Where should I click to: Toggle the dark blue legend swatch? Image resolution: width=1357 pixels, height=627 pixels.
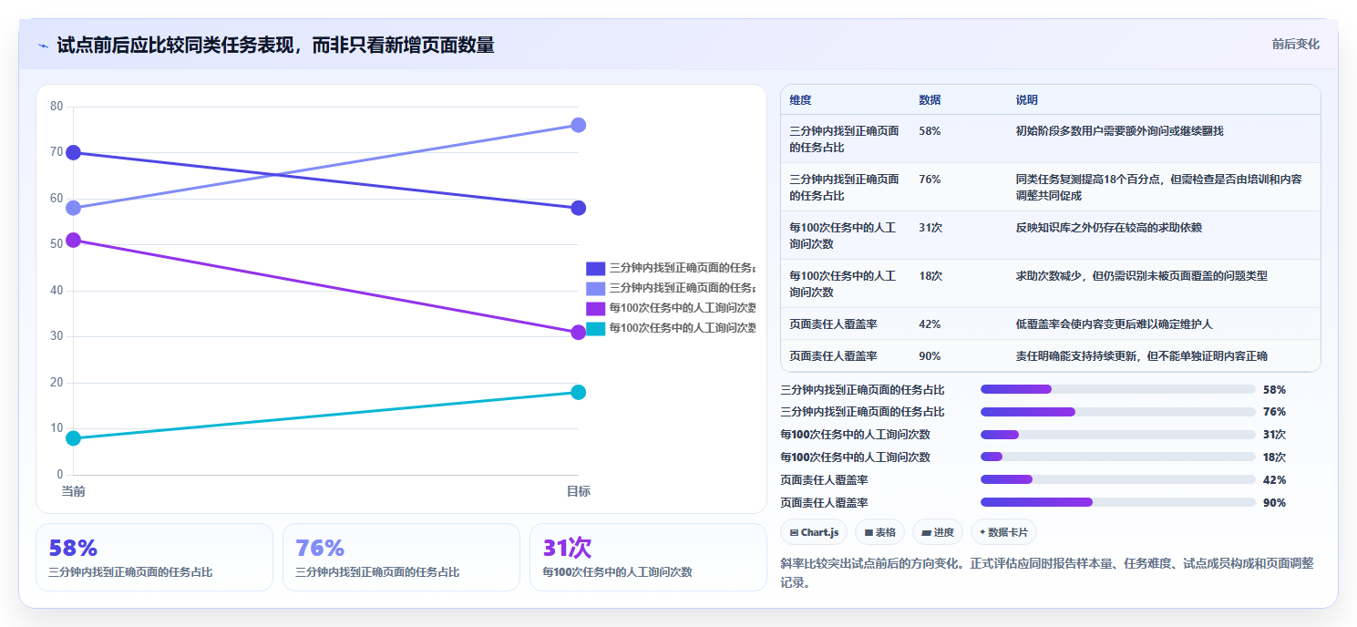pyautogui.click(x=595, y=268)
